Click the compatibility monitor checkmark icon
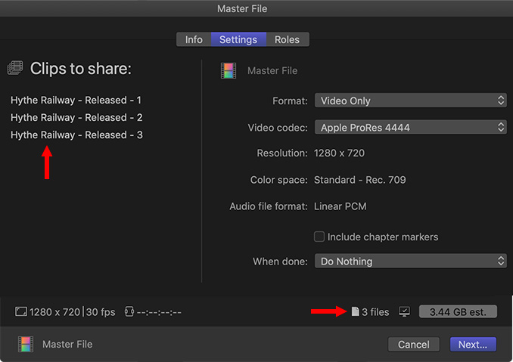The height and width of the screenshot is (362, 513). [x=404, y=311]
